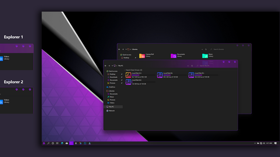The width and height of the screenshot is (280, 157).
Task: Open Local Disk (E:) drive icon
Action: (160, 75)
